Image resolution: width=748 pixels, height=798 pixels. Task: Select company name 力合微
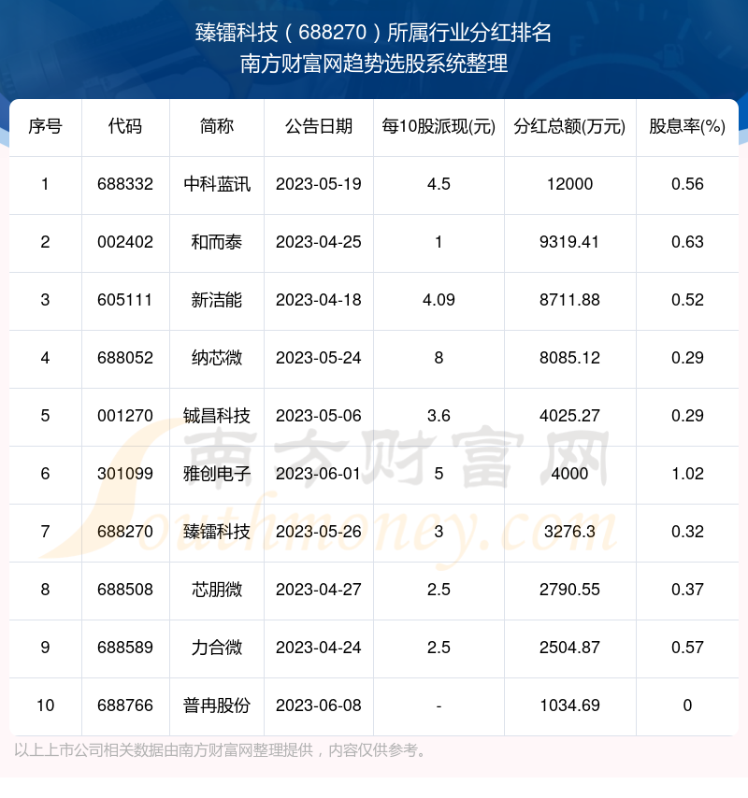pyautogui.click(x=217, y=648)
